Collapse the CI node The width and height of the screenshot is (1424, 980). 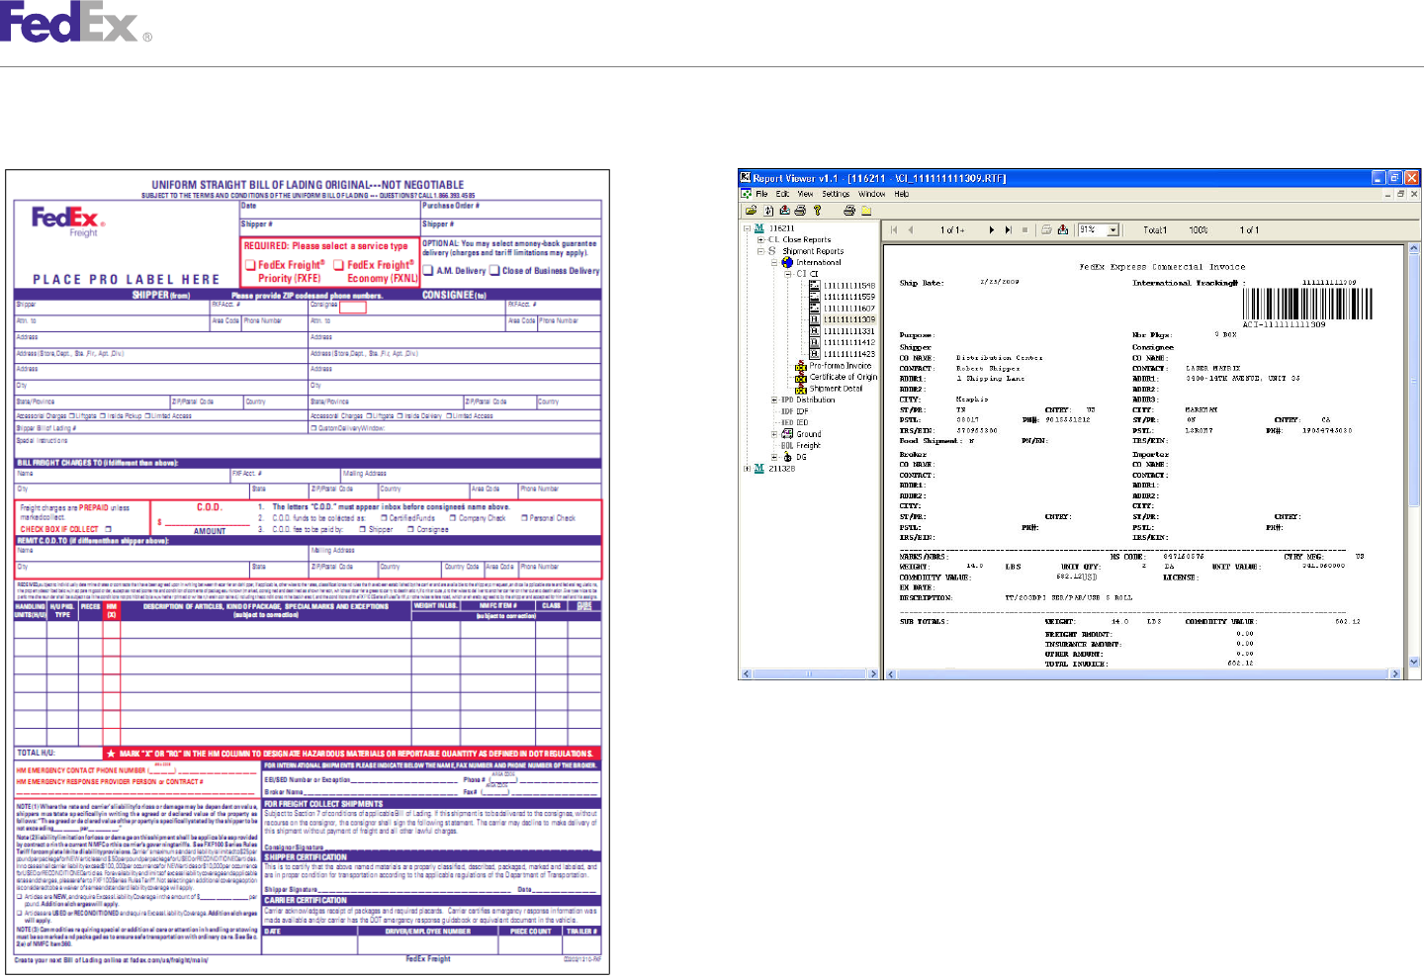click(x=788, y=274)
